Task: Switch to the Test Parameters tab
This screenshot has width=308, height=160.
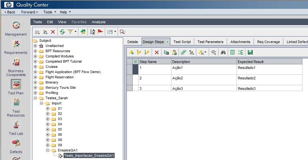Action: (x=210, y=42)
